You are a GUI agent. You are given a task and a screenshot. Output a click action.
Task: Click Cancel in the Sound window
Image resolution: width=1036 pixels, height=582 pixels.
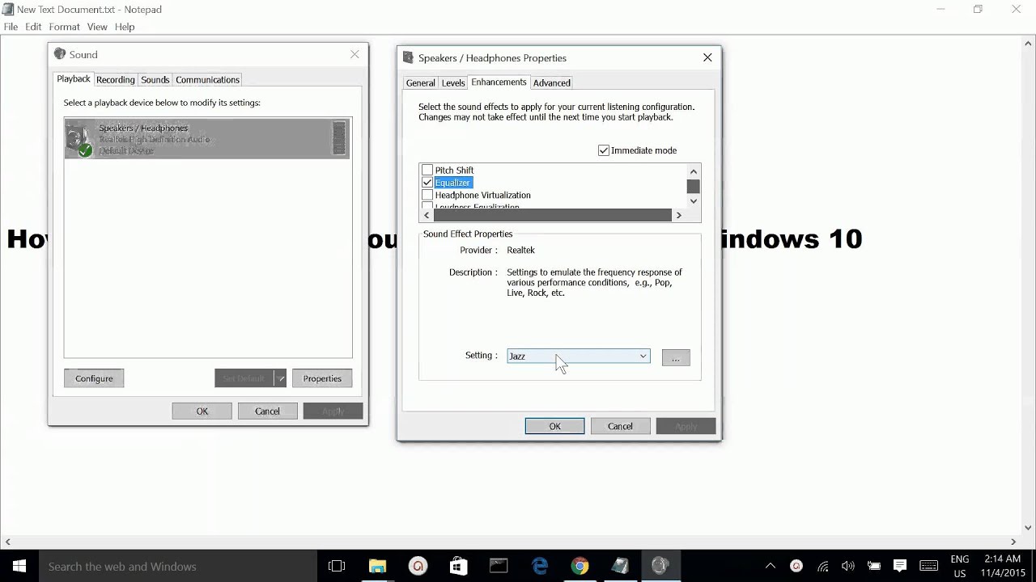(267, 411)
